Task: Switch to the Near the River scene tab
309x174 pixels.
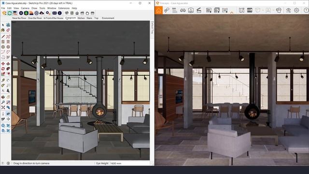Action: [19, 18]
